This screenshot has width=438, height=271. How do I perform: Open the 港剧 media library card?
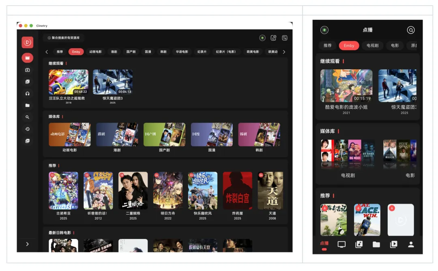(x=117, y=135)
